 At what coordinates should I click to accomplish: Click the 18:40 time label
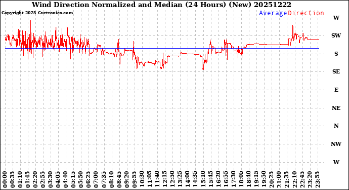(x=248, y=180)
